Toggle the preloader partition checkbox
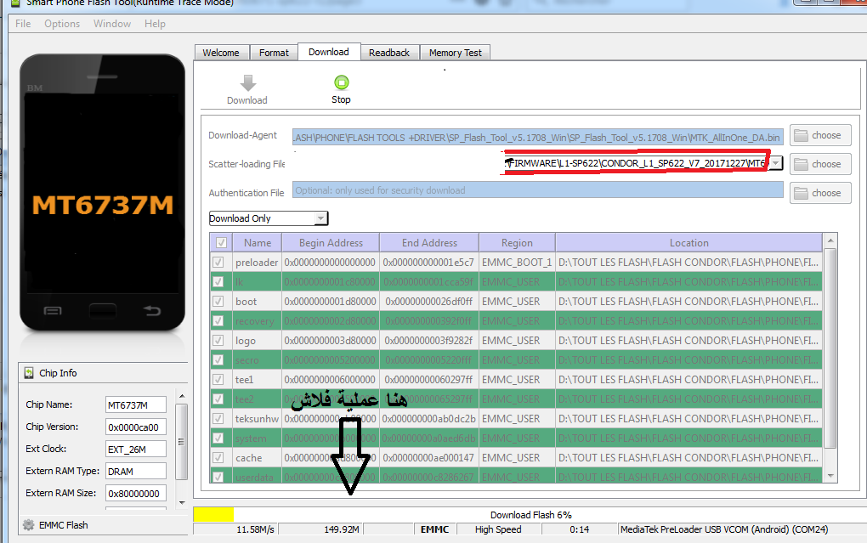Viewport: 867px width, 543px height. click(218, 262)
